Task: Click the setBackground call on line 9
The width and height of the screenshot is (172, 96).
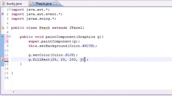Action: point(53,46)
